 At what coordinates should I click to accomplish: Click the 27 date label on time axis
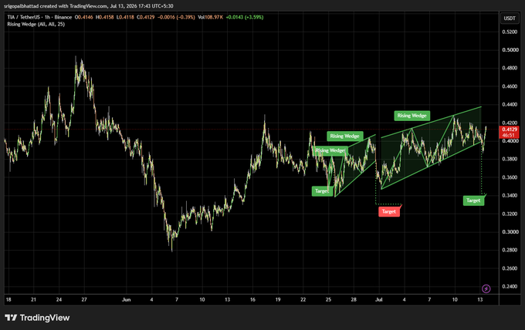point(84,300)
